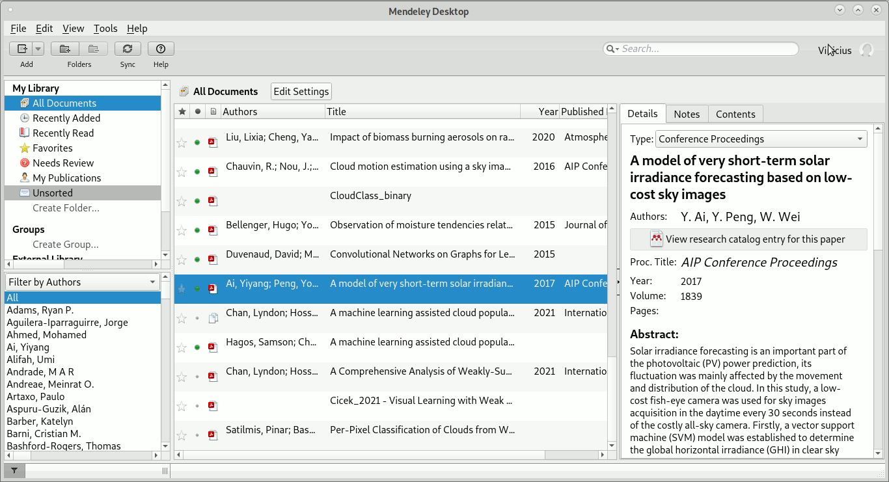The height and width of the screenshot is (482, 889).
Task: Click Create Folder... link
Action: pyautogui.click(x=66, y=208)
